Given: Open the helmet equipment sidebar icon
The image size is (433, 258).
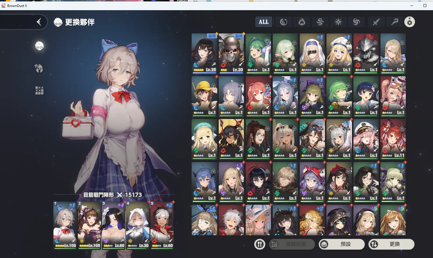Looking at the screenshot, I should [x=39, y=68].
